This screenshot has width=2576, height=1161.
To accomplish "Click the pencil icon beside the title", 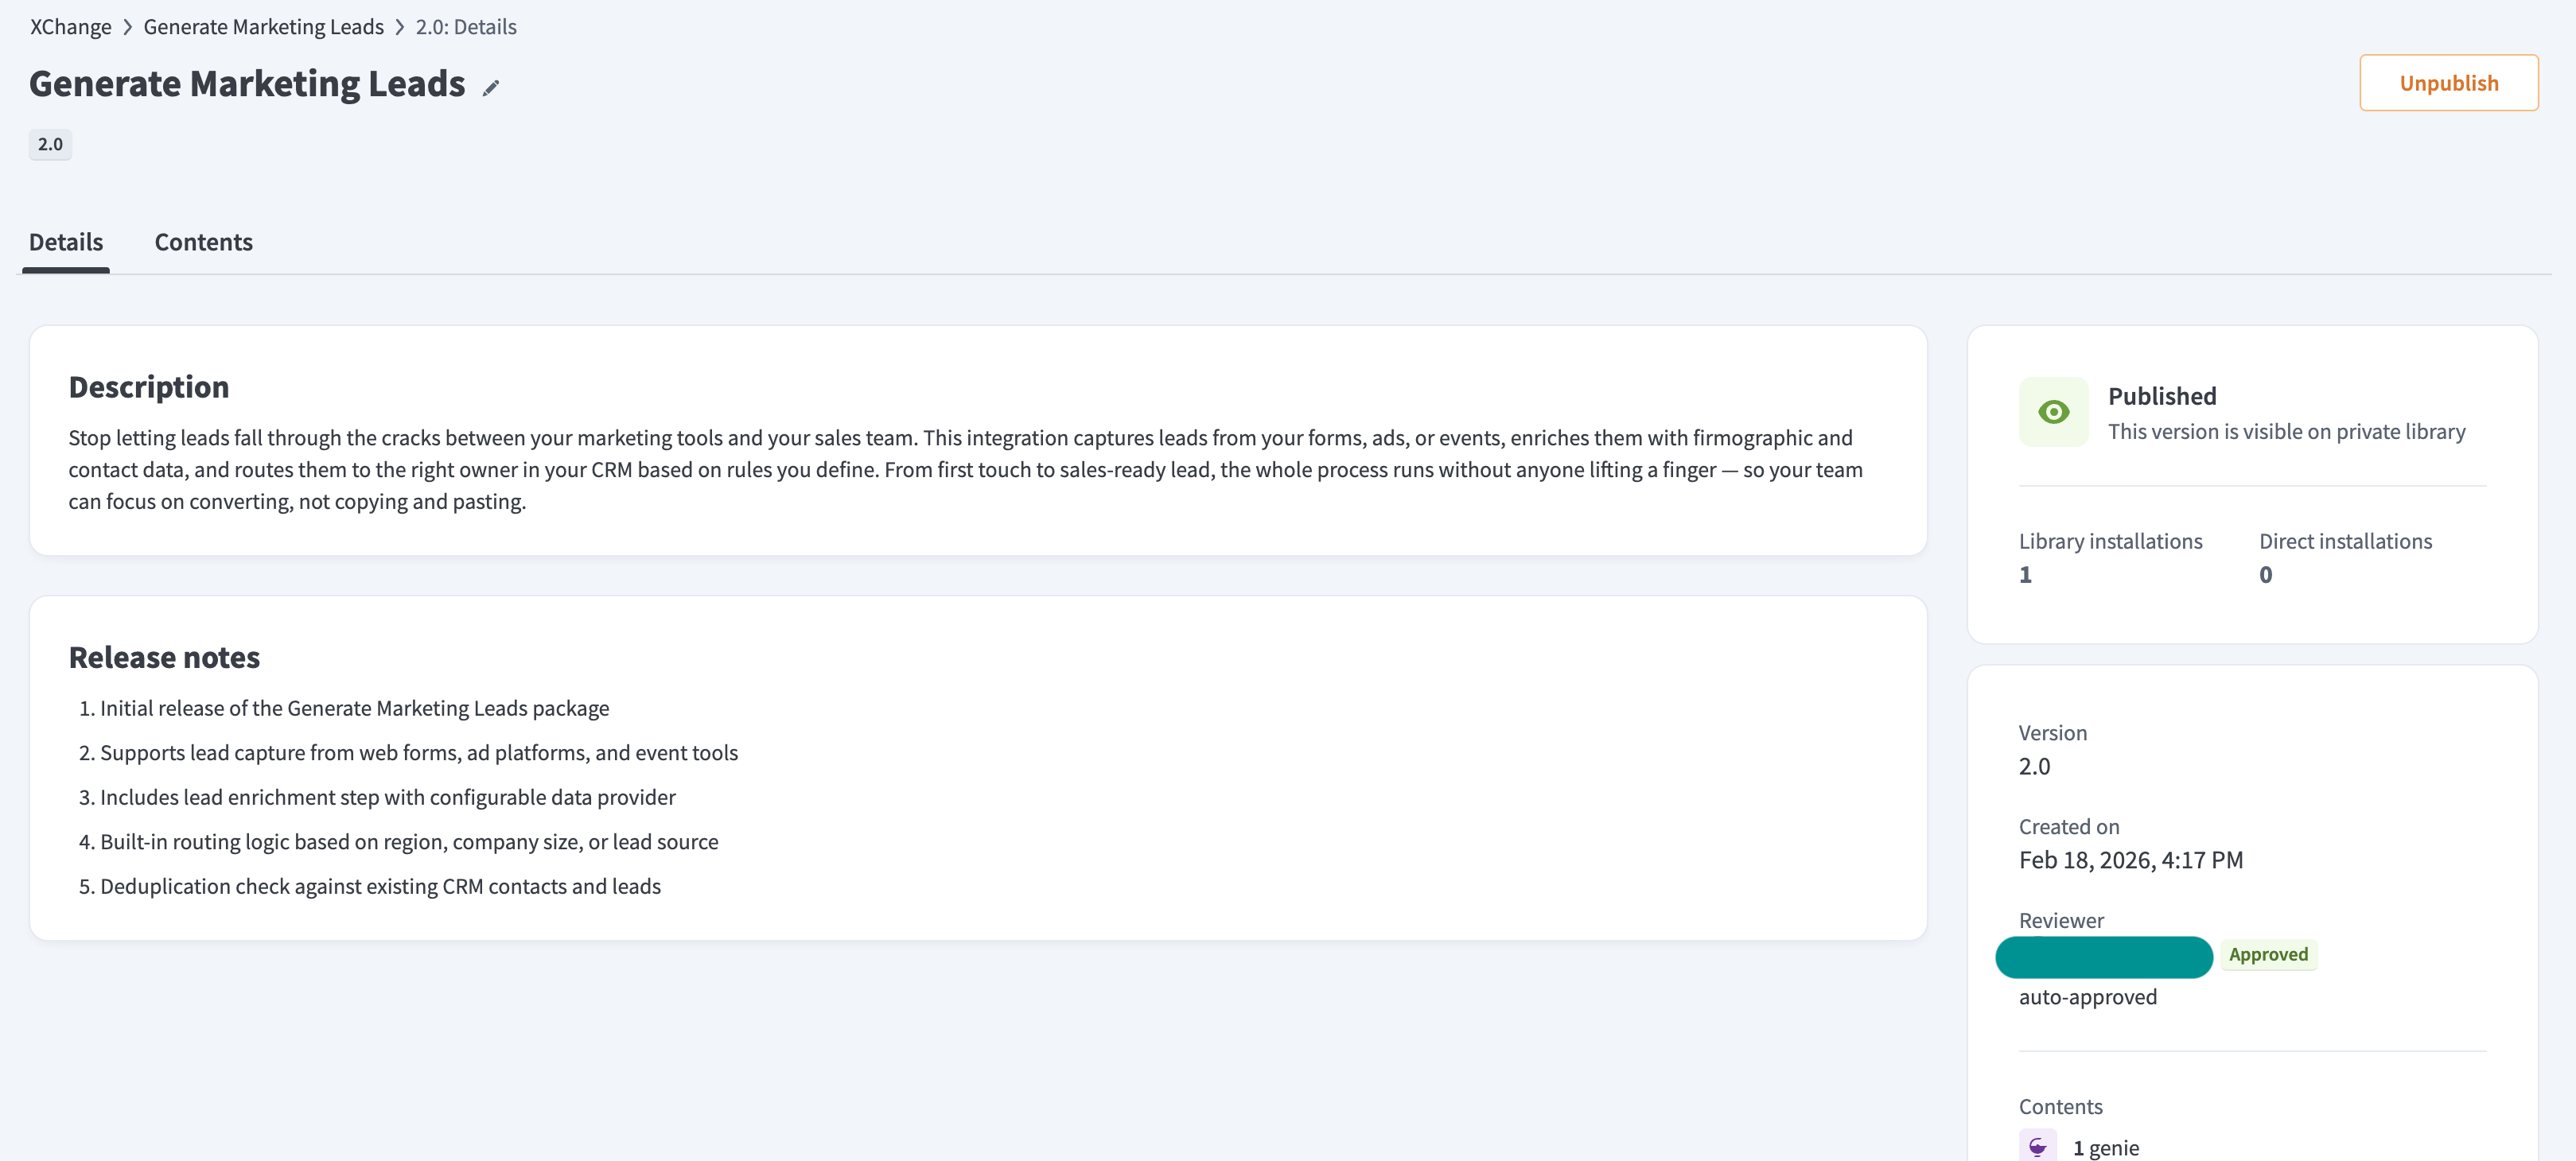I will coord(490,88).
